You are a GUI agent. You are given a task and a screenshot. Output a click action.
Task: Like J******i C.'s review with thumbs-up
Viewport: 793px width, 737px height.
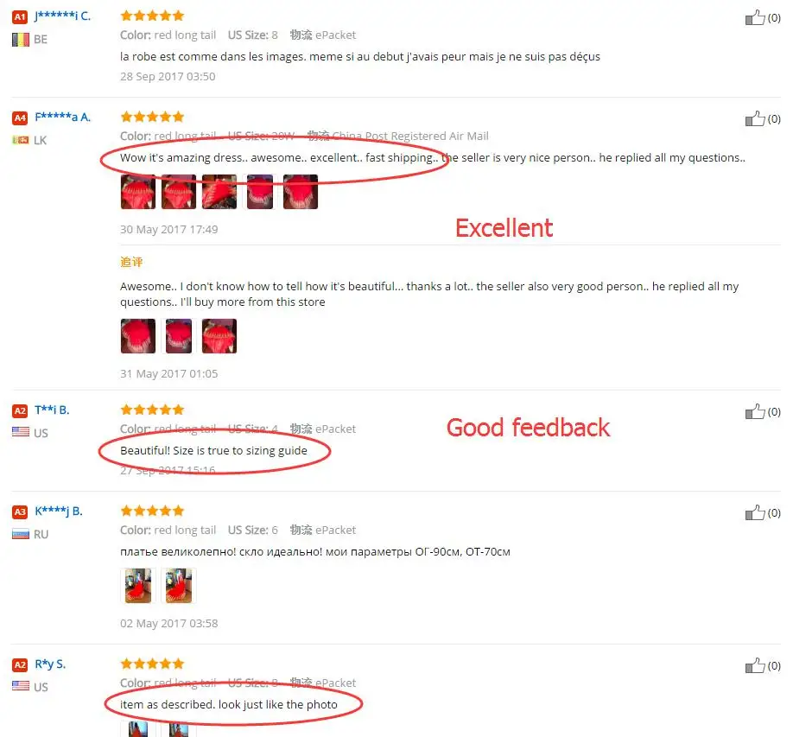tap(755, 17)
